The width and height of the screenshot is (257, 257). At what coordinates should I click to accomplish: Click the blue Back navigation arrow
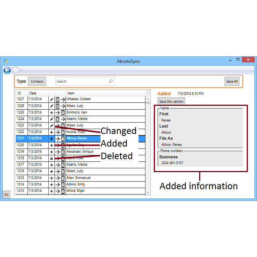coord(7,70)
